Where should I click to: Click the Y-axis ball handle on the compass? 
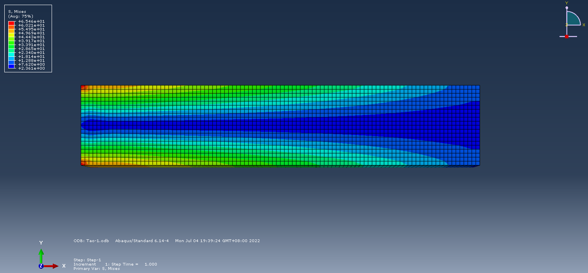pos(566,7)
